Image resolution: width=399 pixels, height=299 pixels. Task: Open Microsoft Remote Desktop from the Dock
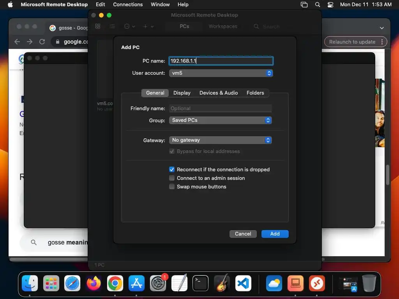click(317, 283)
